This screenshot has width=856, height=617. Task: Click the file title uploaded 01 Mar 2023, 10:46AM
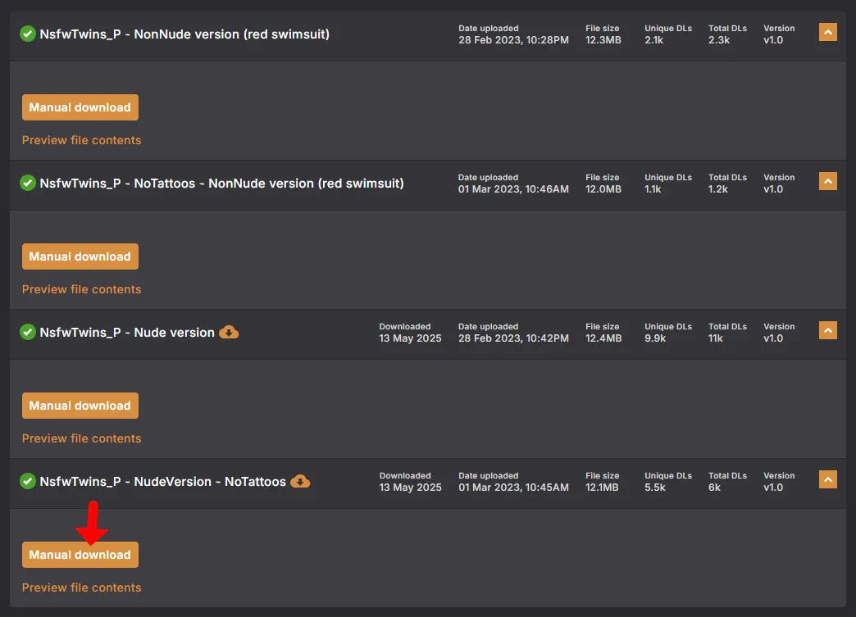click(x=221, y=184)
